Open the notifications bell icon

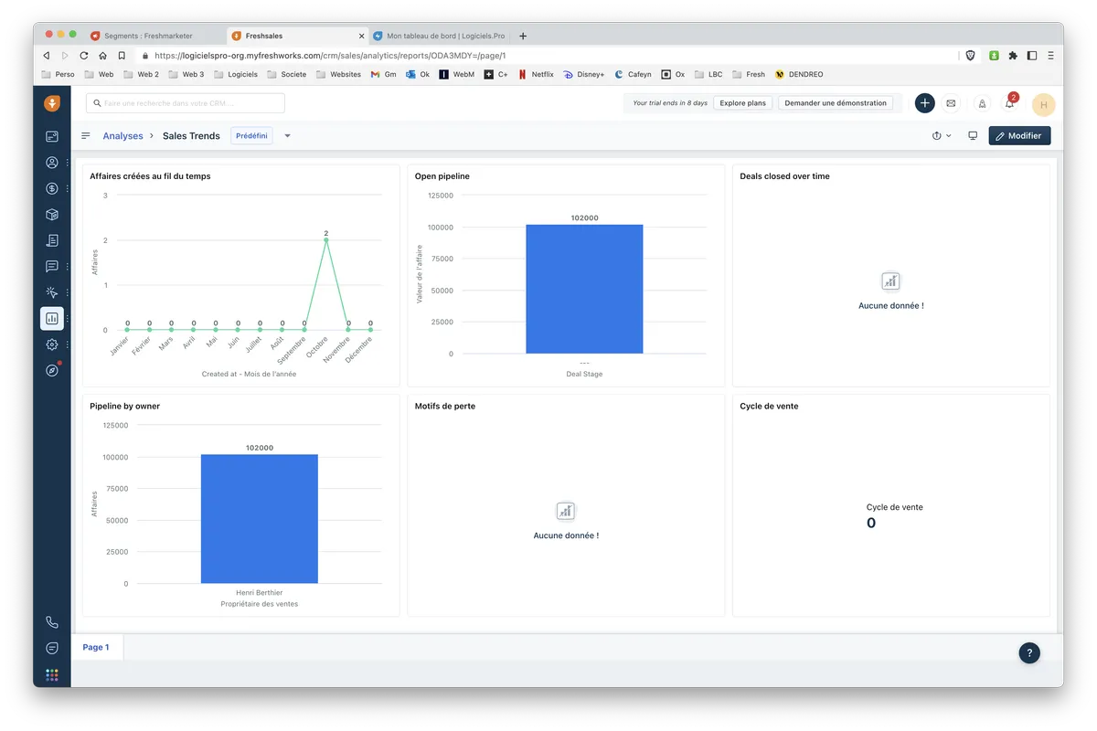point(1009,103)
